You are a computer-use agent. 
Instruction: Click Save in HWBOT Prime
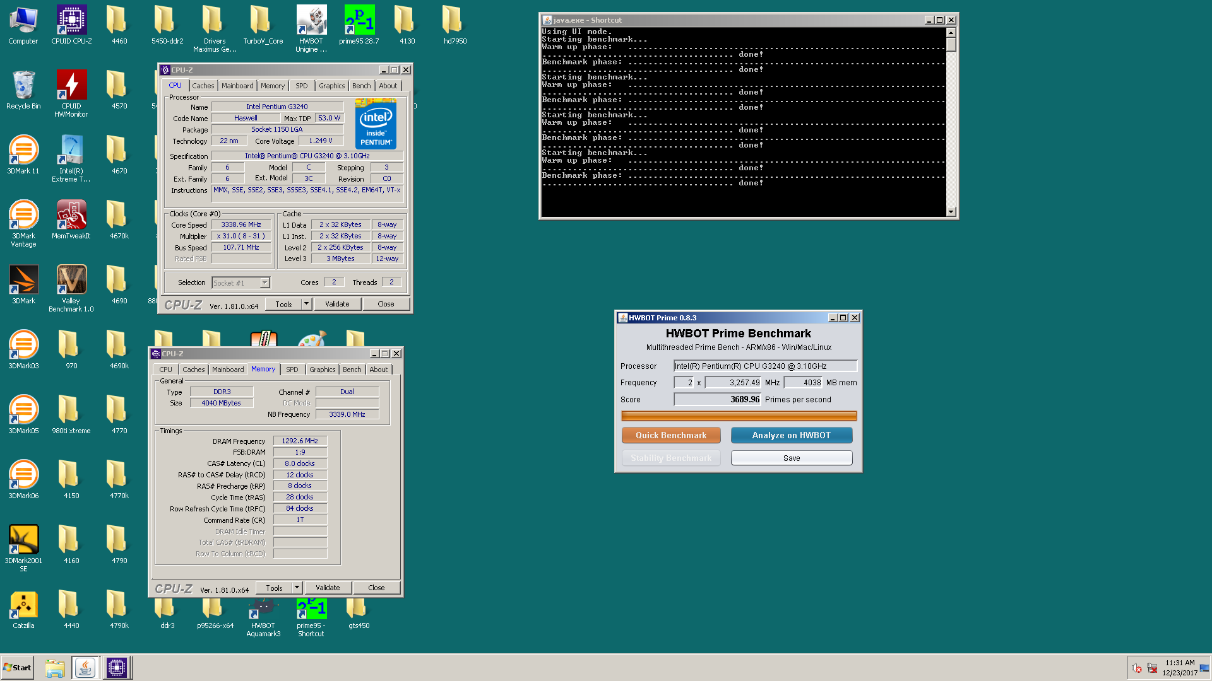[792, 458]
